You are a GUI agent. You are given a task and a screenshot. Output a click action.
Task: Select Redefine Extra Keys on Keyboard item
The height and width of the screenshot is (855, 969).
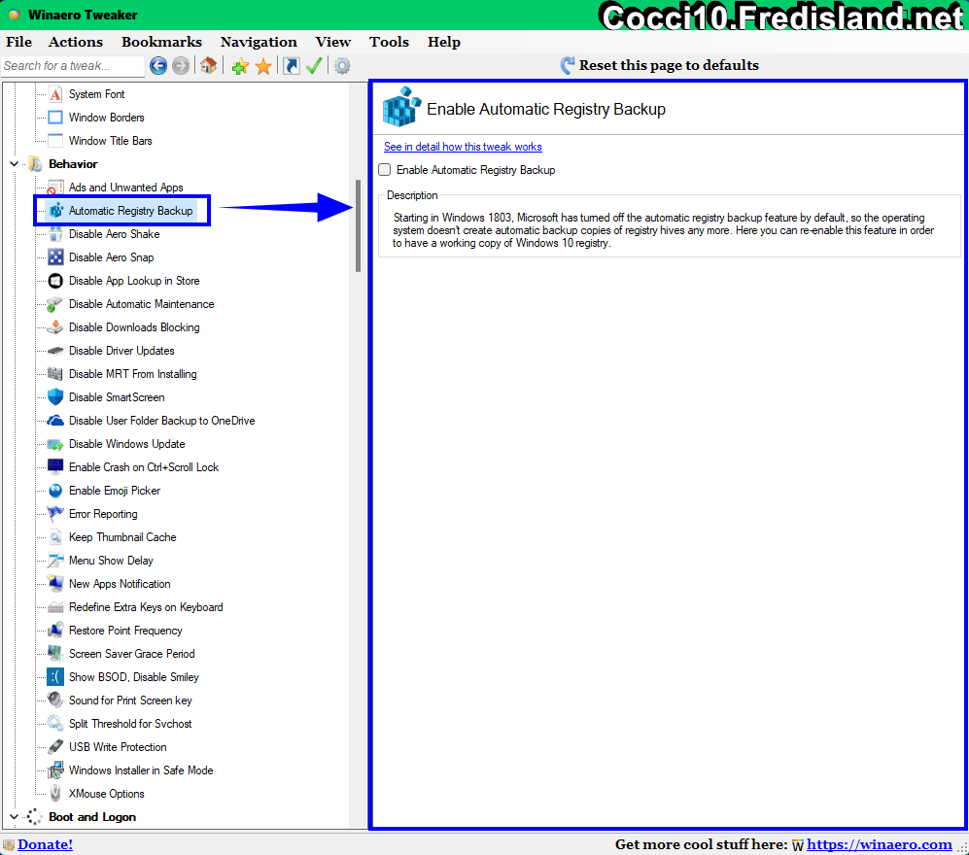[146, 607]
